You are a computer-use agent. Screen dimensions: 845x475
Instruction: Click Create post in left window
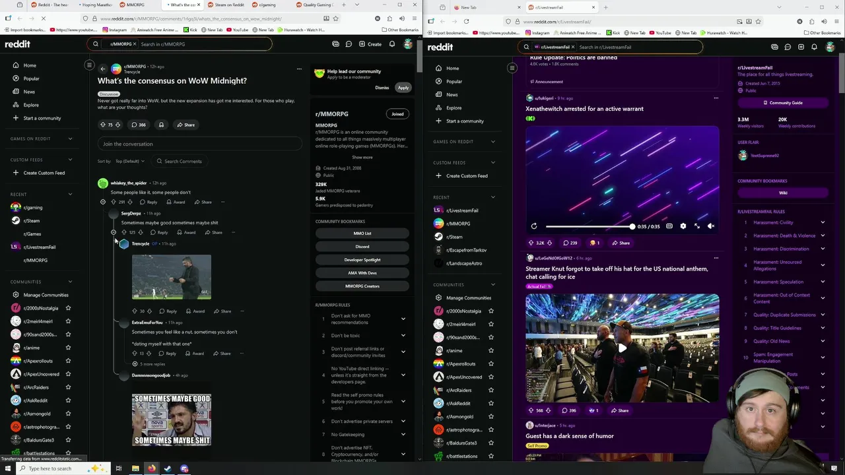pyautogui.click(x=370, y=44)
